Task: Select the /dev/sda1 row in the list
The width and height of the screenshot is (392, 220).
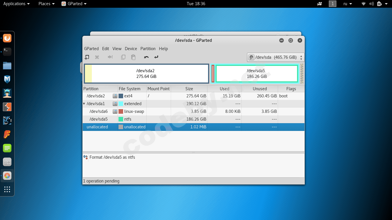Action: pyautogui.click(x=193, y=104)
